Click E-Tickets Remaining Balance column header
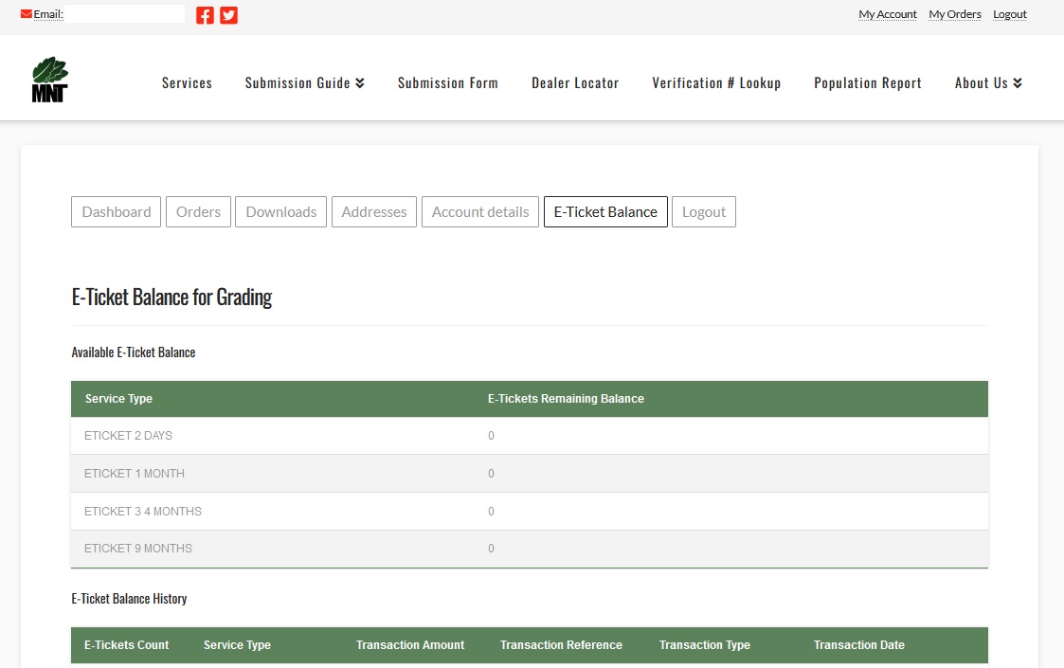The width and height of the screenshot is (1064, 668). click(566, 399)
